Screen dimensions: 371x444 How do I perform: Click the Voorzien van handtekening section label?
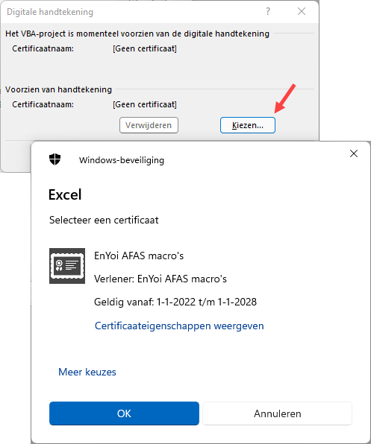59,89
